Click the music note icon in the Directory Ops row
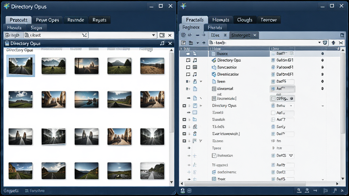The height and width of the screenshot is (196, 349). click(x=195, y=60)
